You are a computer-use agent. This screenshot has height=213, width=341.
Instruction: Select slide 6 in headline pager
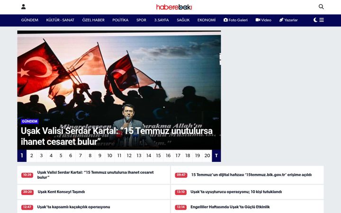coord(71,156)
